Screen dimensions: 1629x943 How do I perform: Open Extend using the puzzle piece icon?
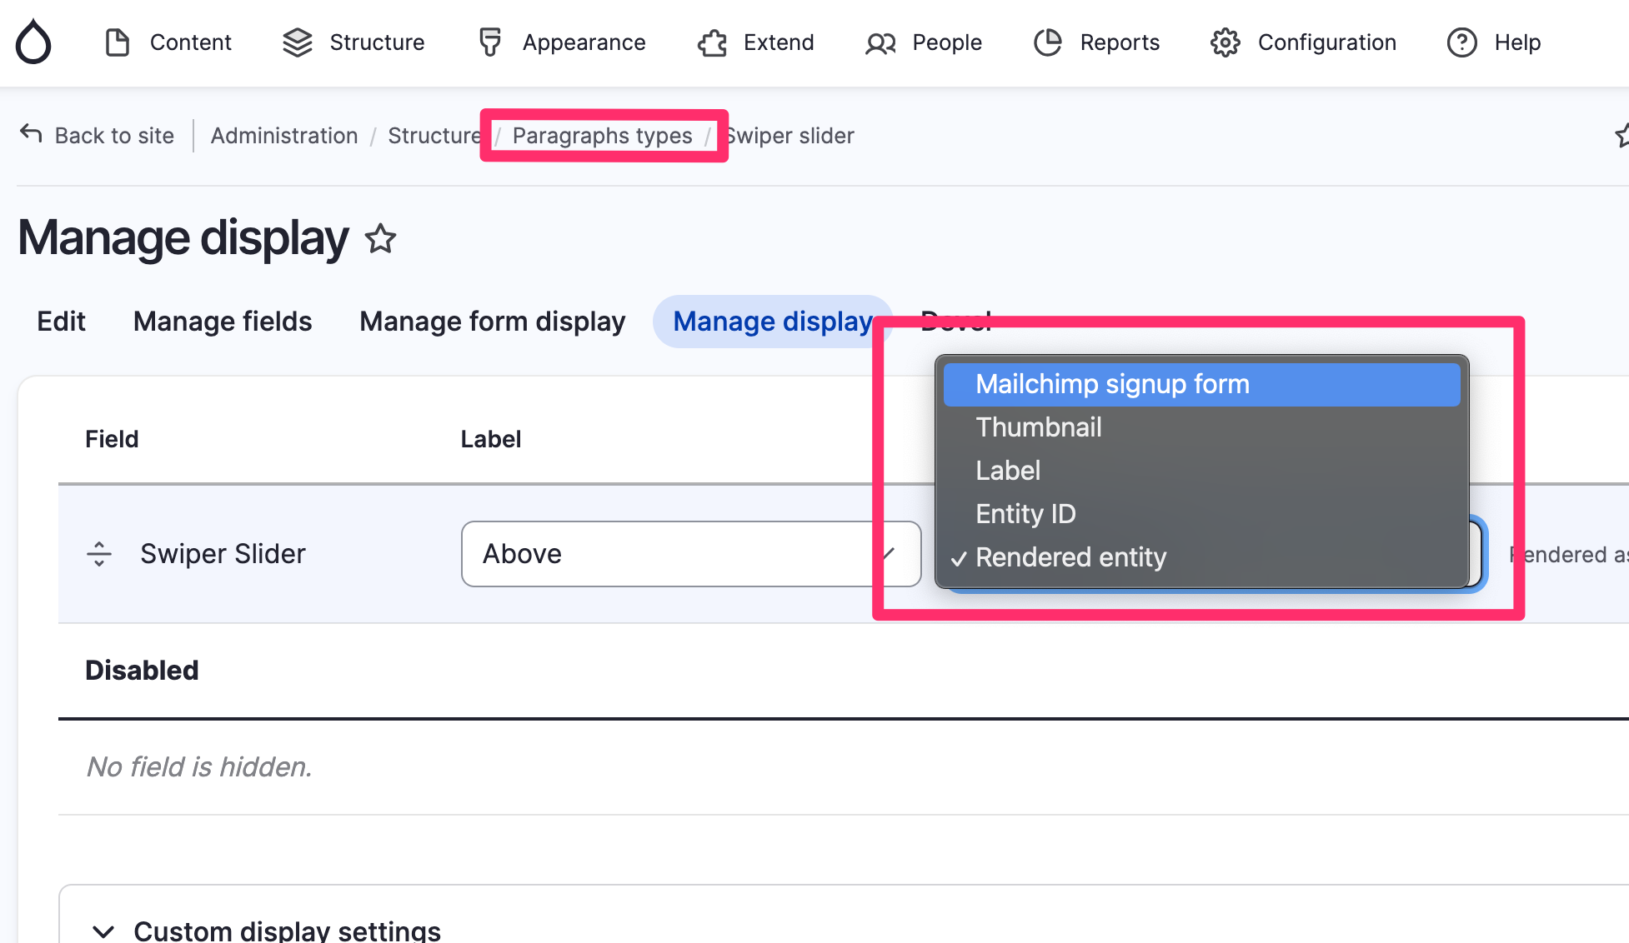pyautogui.click(x=711, y=42)
